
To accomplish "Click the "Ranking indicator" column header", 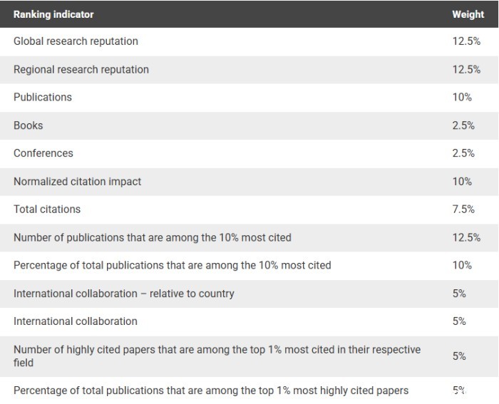I will click(53, 14).
